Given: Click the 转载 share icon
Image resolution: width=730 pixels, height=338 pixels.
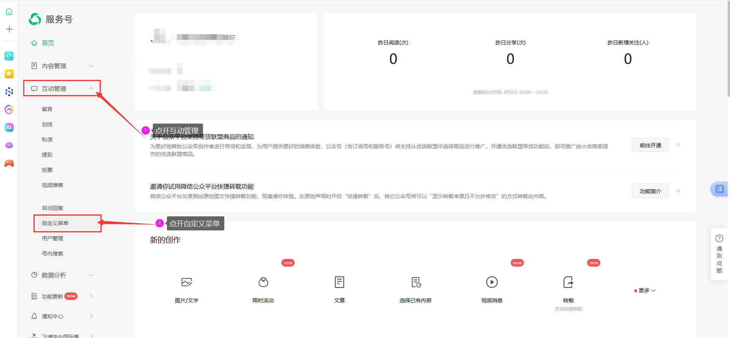Looking at the screenshot, I should pyautogui.click(x=568, y=282).
